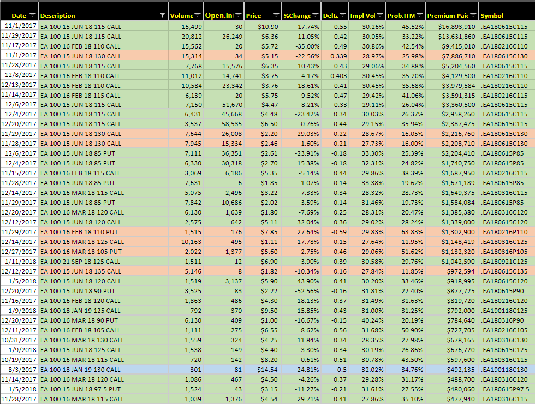Select symbol cell .EA190118C130
The image size is (535, 404).
[507, 370]
